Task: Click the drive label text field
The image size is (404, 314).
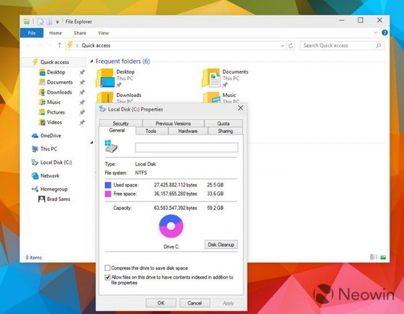Action: (x=187, y=148)
